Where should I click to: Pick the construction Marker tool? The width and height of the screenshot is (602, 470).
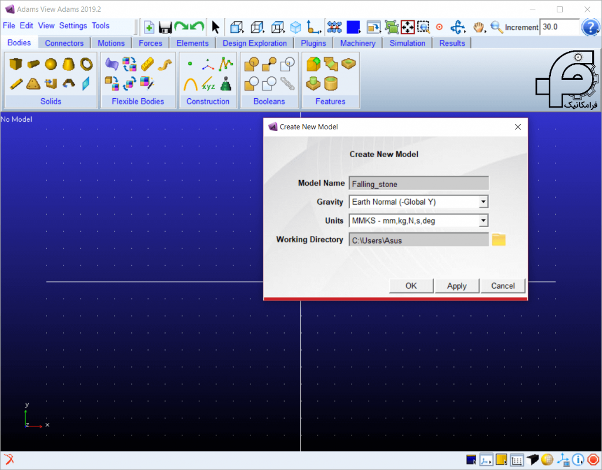tap(208, 65)
